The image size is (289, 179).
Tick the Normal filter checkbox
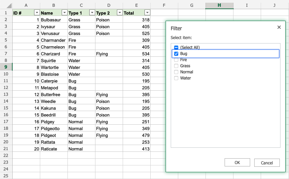176,72
